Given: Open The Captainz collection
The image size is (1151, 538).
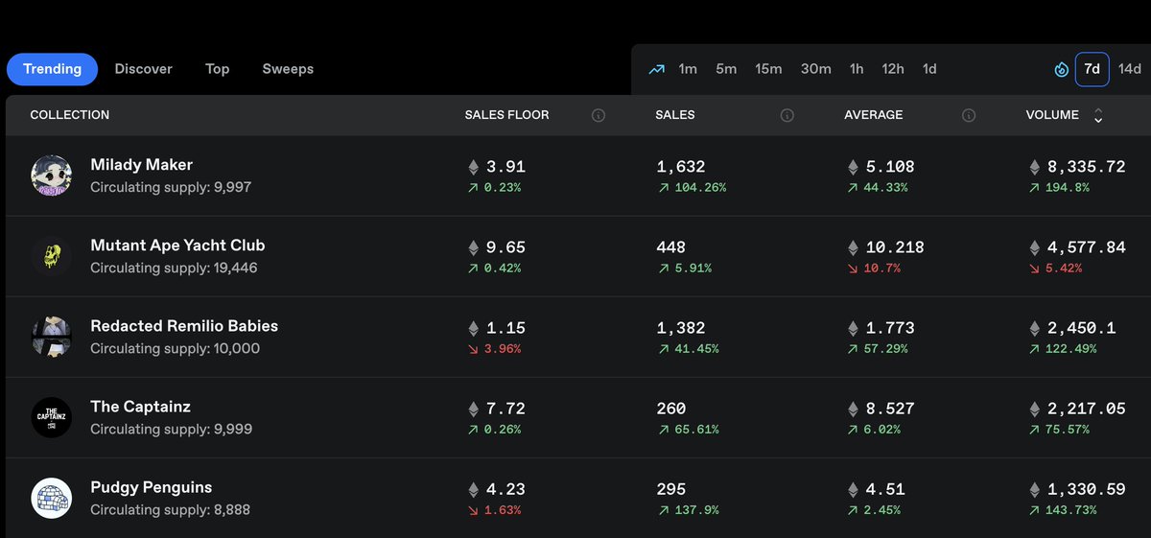Looking at the screenshot, I should coord(140,407).
